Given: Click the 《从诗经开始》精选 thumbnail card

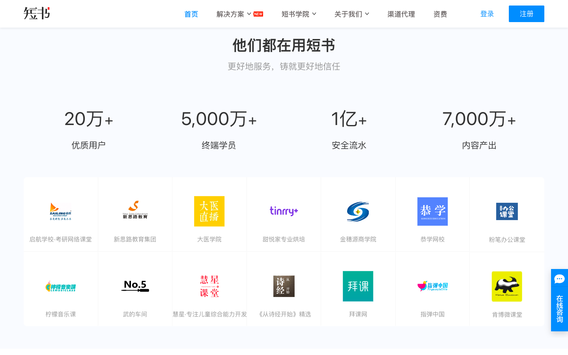Looking at the screenshot, I should (283, 286).
